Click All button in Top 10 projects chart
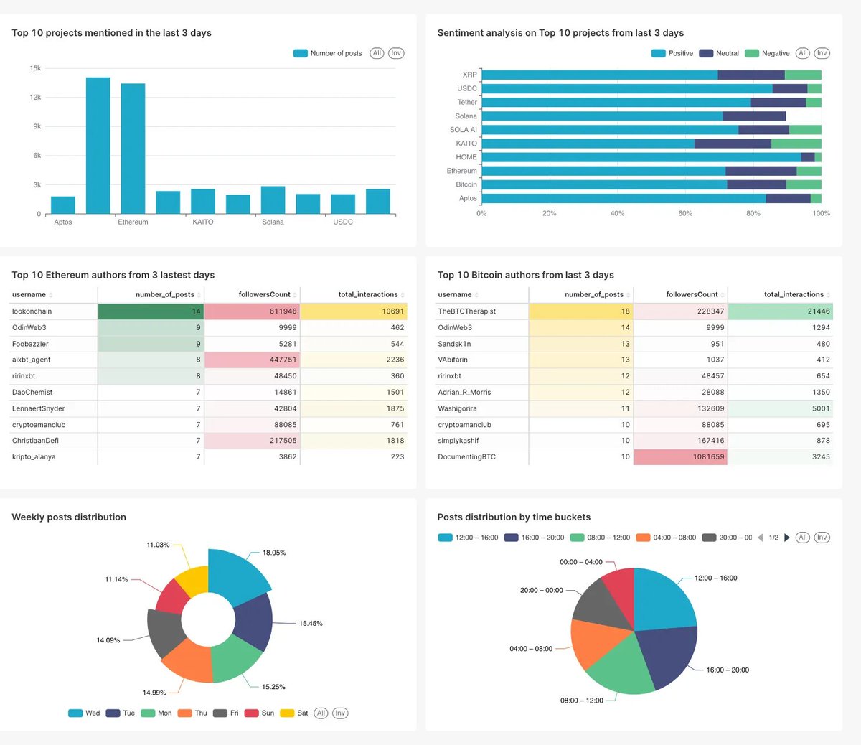861x745 pixels. 377,53
